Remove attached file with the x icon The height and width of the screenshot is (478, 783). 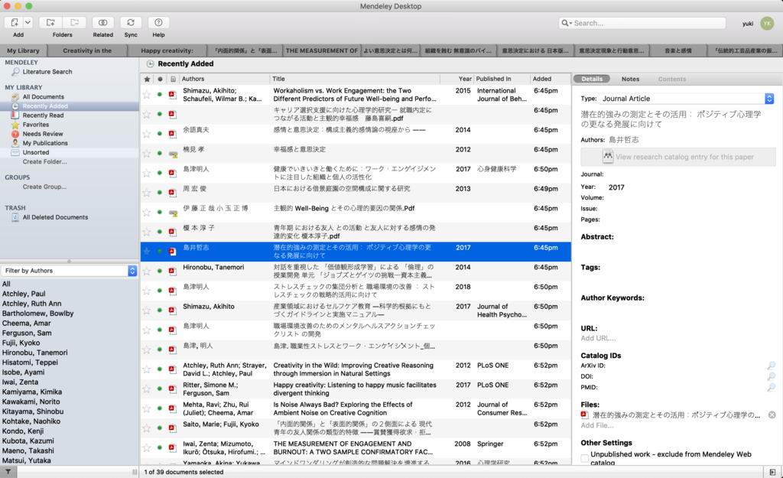[x=772, y=415]
